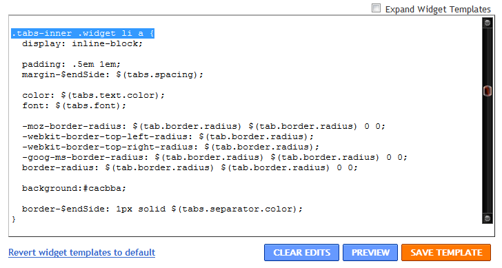The image size is (502, 268).
Task: Click the orange SAVE TEMPLATE button
Action: coord(446,253)
